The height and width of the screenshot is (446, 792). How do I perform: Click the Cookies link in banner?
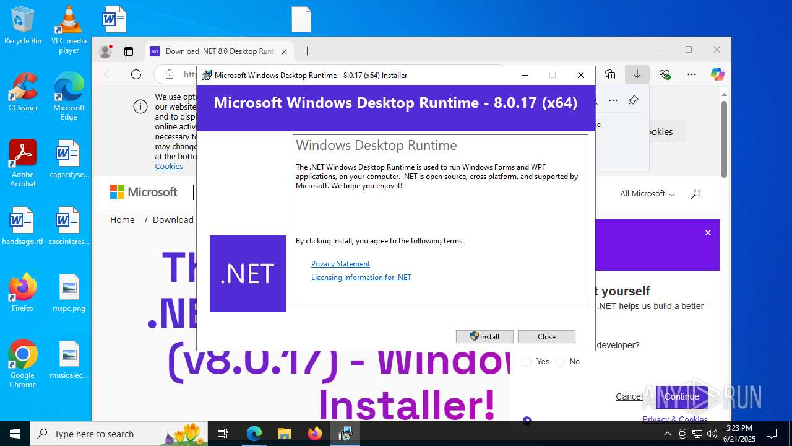[x=169, y=166]
